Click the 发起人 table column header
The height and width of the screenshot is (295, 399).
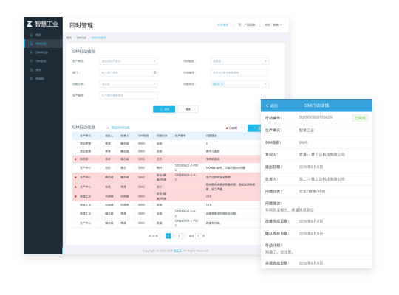tap(109, 136)
